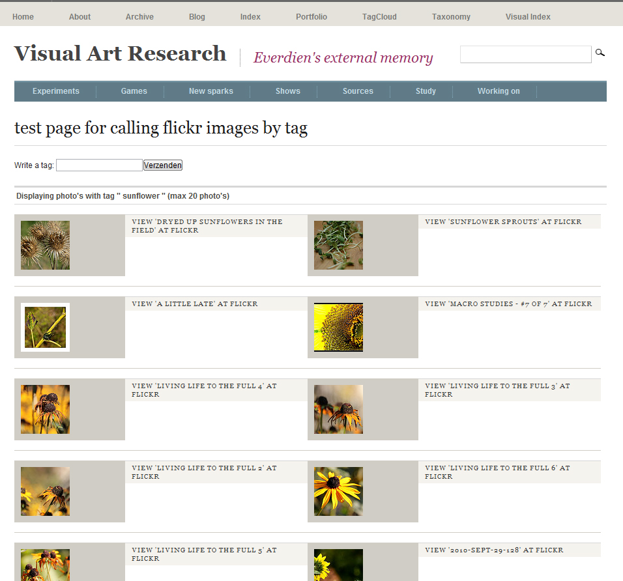
Task: Select the Shows tab
Action: (x=288, y=91)
